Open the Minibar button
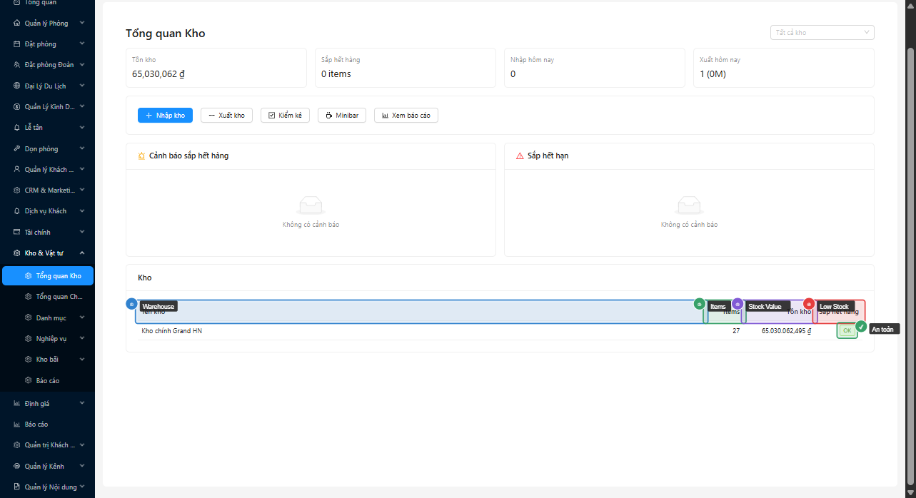 342,116
